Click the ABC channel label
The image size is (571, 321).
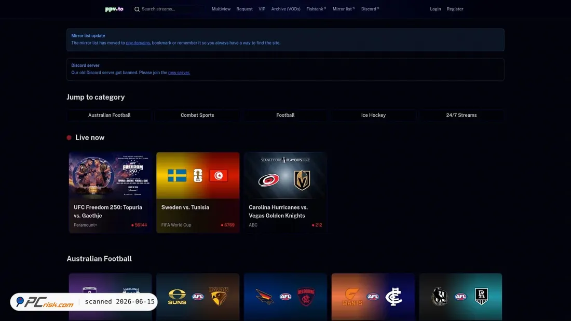pos(253,225)
